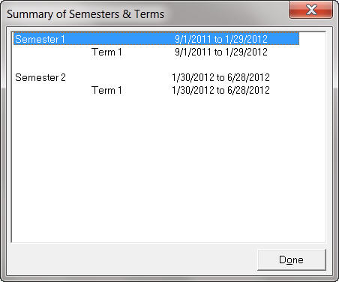
Task: Click the Summary of Semesters & Terms title text
Action: [85, 14]
